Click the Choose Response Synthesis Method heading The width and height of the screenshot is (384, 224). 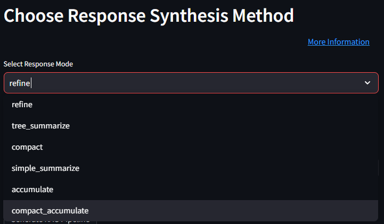tap(149, 15)
